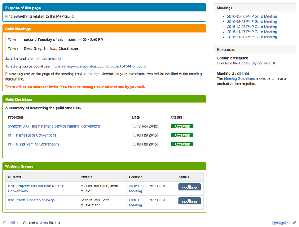Click the Proposal column header

[x=15, y=117]
